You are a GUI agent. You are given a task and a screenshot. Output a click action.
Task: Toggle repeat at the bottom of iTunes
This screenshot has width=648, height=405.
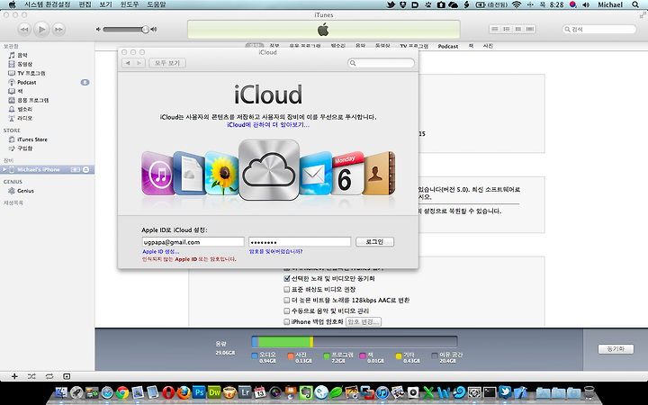tap(49, 376)
